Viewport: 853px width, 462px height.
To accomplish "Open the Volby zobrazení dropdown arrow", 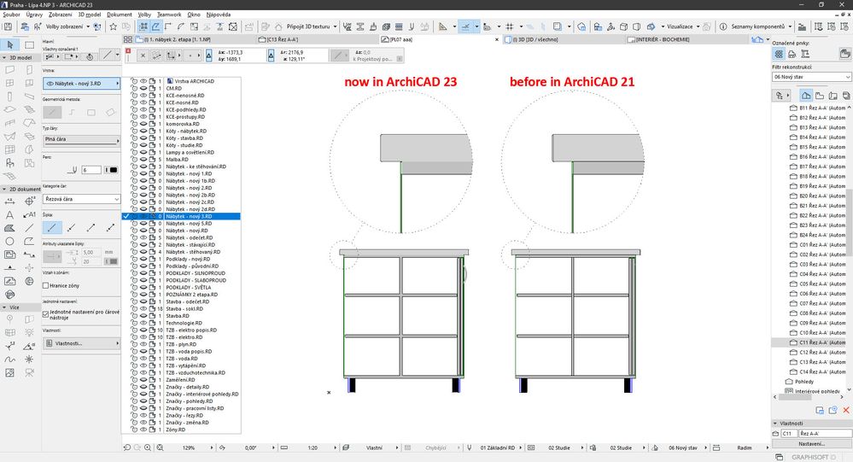I will point(88,26).
